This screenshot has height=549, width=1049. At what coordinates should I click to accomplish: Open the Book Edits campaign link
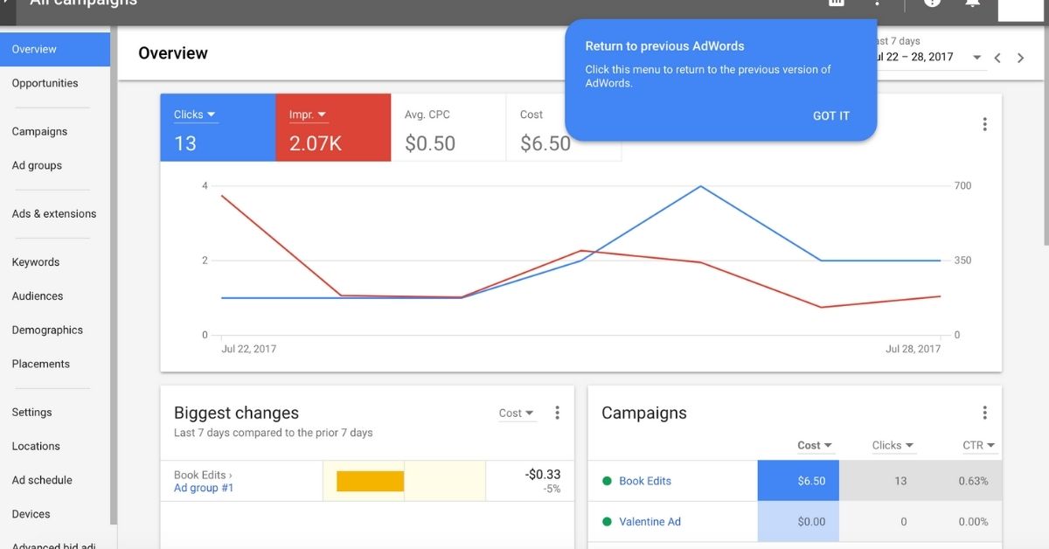(x=645, y=481)
